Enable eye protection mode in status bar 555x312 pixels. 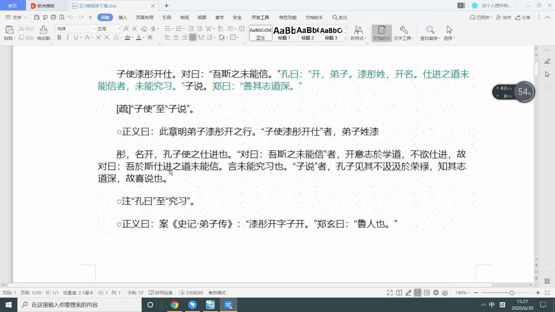point(445,292)
